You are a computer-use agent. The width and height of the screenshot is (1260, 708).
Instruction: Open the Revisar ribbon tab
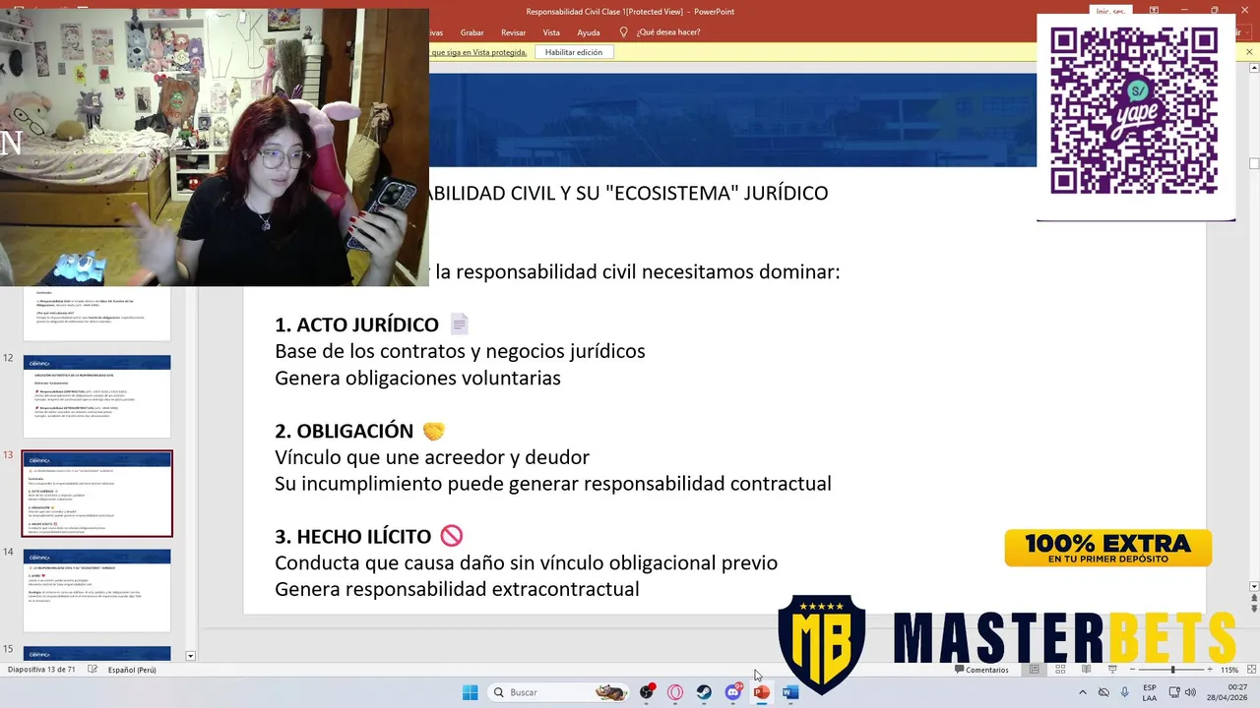tap(513, 32)
